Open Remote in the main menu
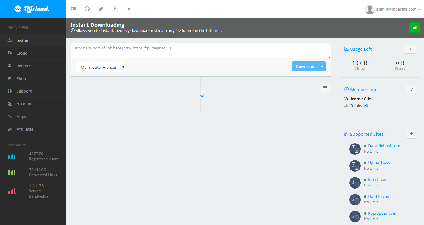The height and width of the screenshot is (225, 424). pos(33,66)
